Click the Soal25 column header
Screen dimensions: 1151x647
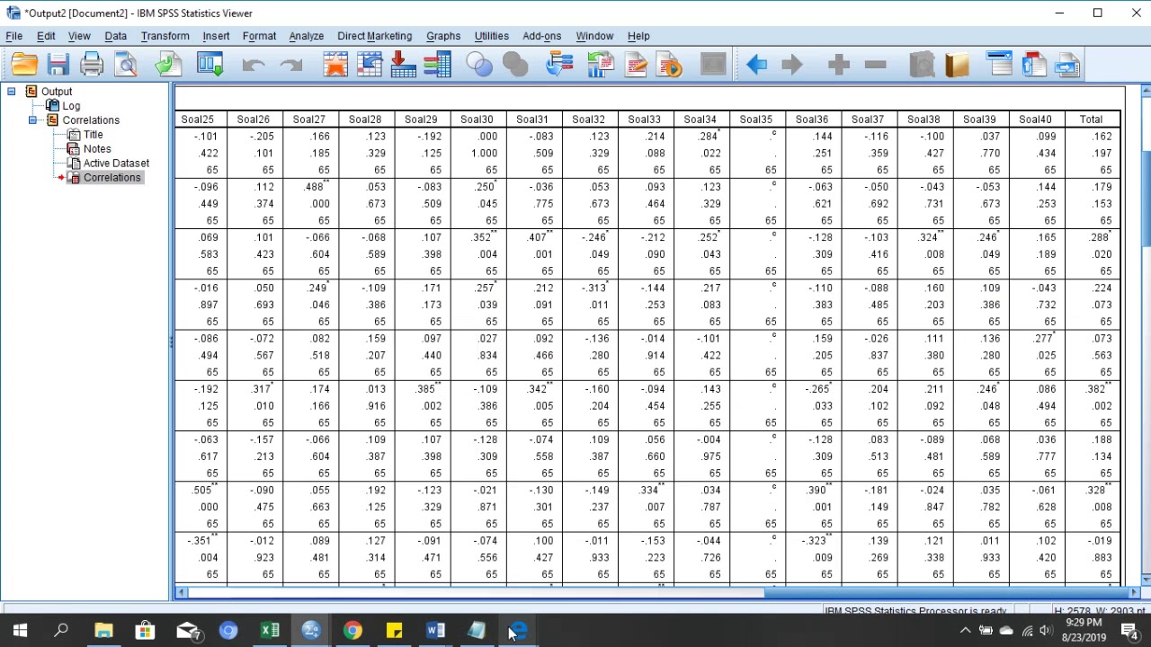tap(198, 120)
